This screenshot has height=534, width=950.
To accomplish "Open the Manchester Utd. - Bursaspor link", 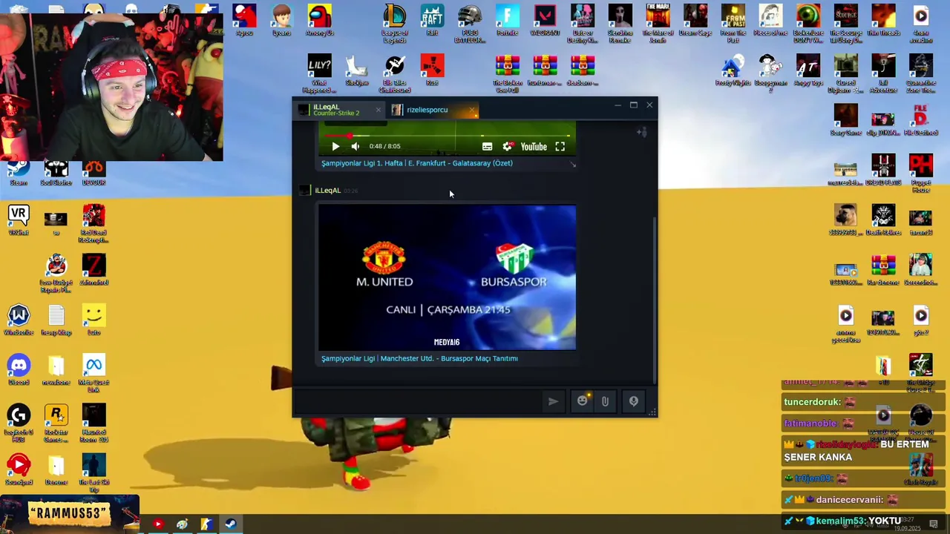I will point(419,358).
